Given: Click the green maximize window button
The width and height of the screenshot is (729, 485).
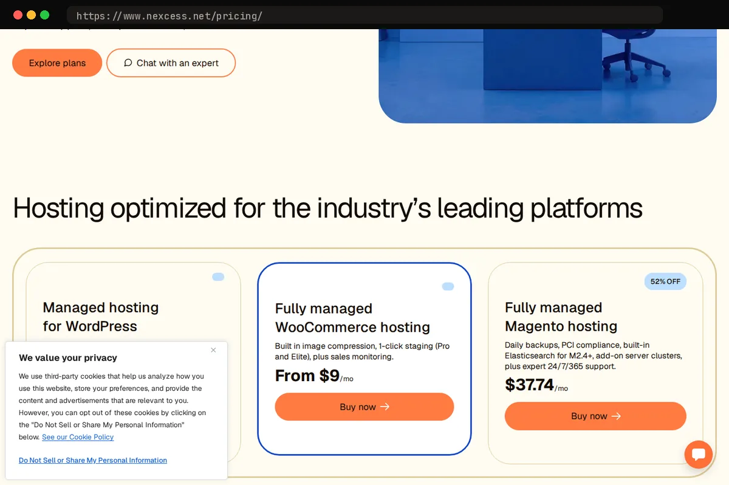Looking at the screenshot, I should (x=44, y=15).
